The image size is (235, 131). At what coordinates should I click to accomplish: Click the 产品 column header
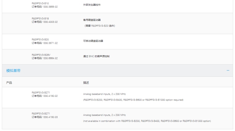pos(9,83)
